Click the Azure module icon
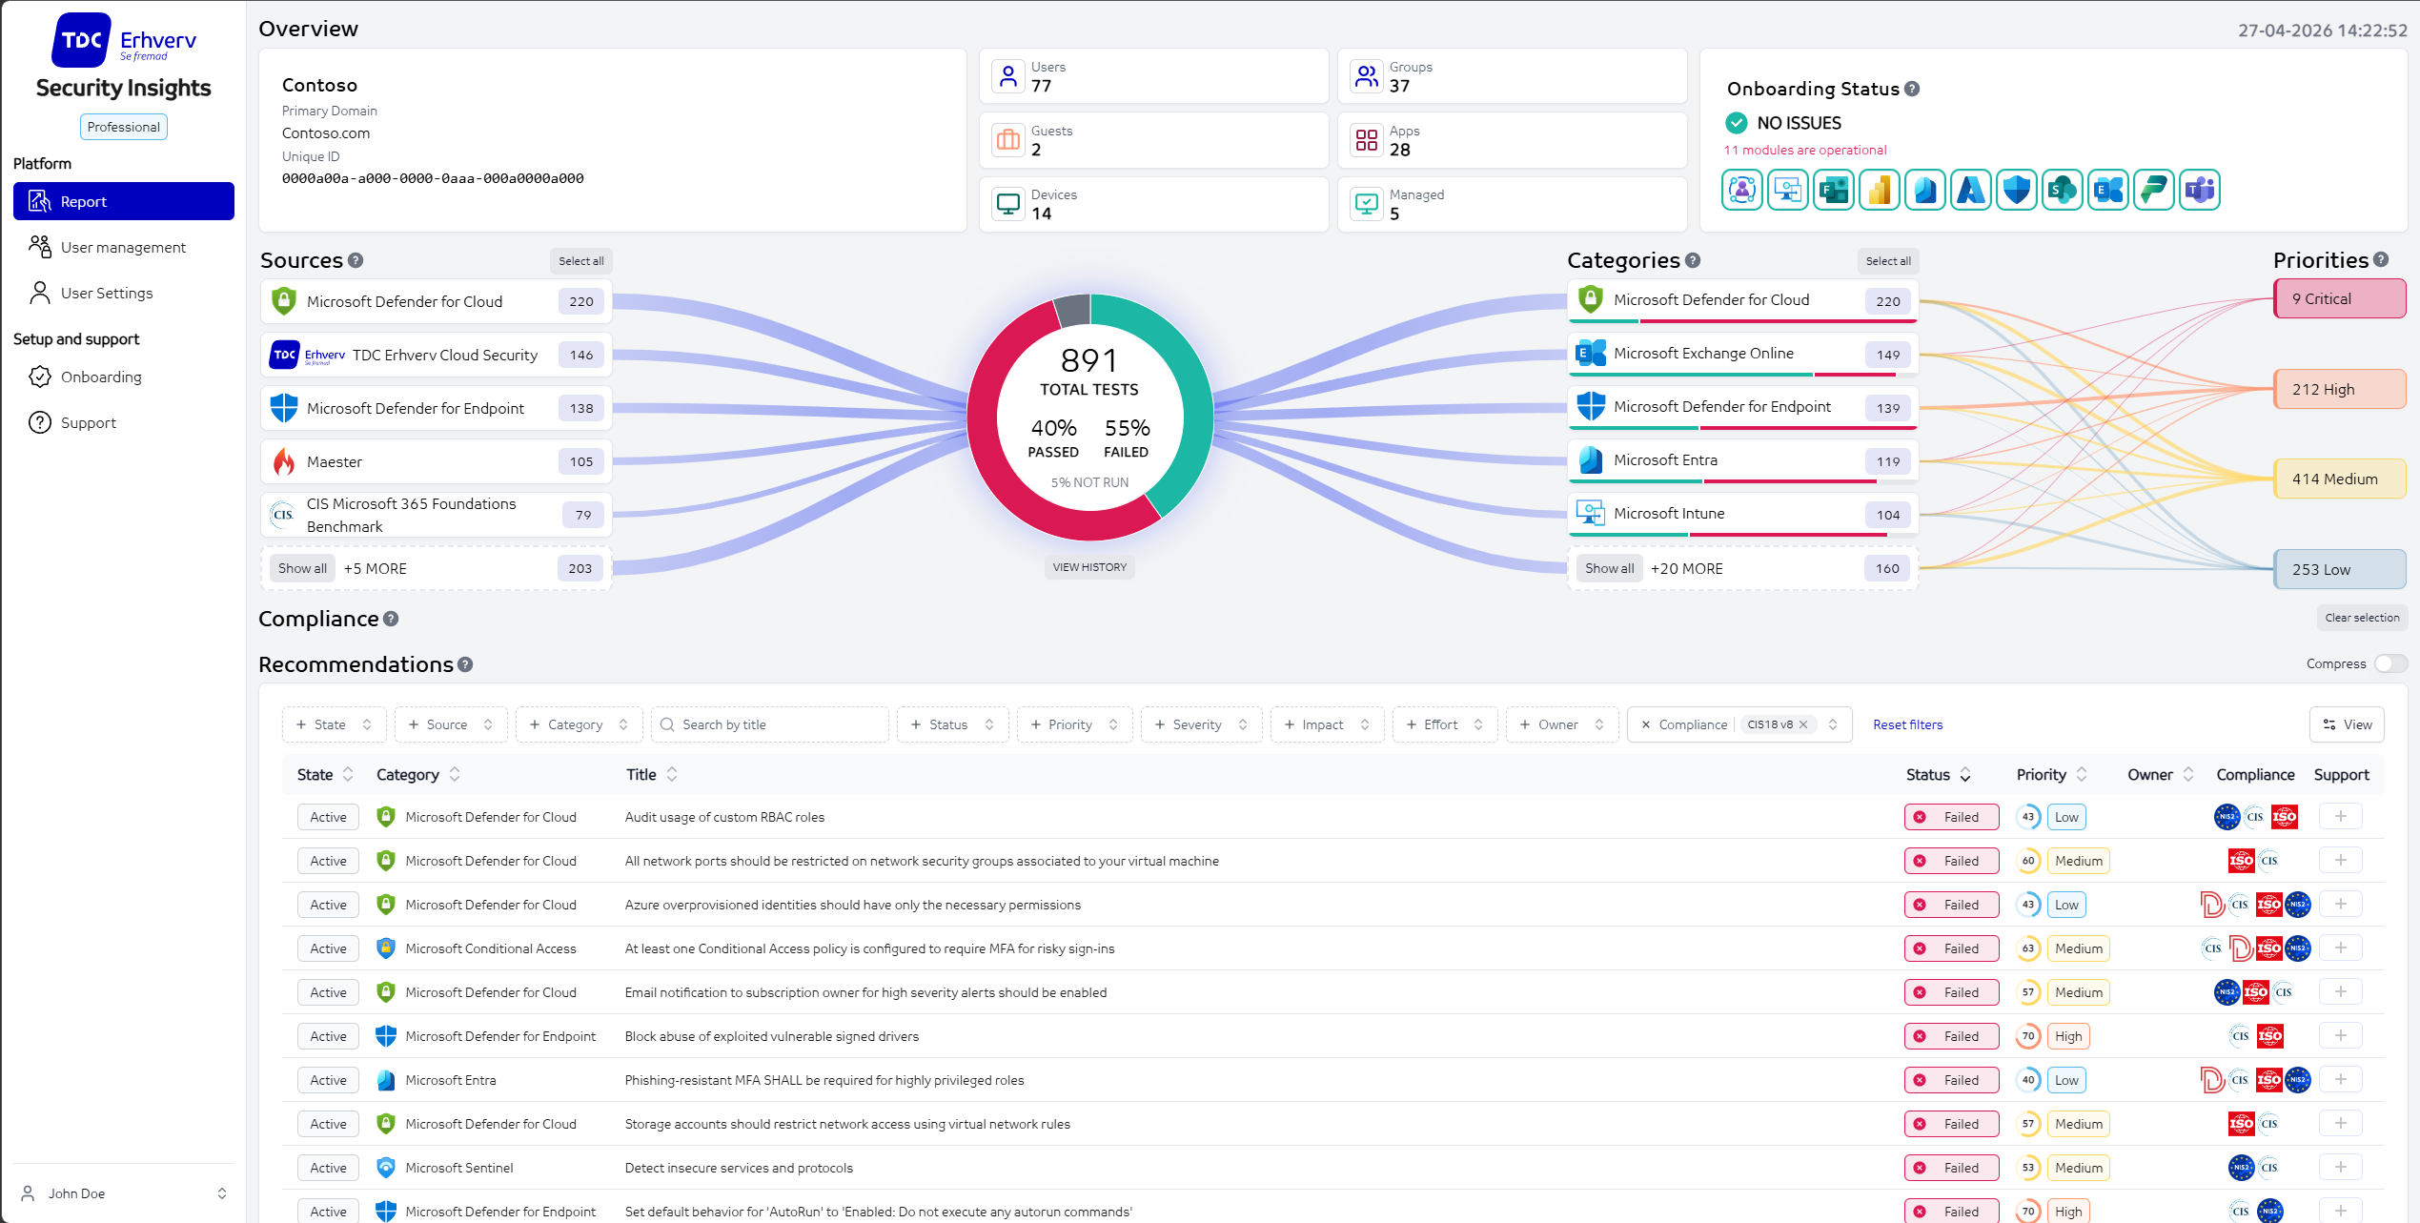Viewport: 2420px width, 1223px height. tap(1971, 190)
